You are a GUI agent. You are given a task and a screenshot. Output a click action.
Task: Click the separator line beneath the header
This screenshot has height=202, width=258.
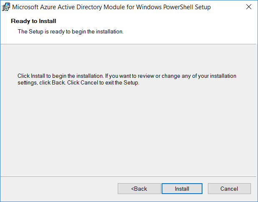(128, 44)
